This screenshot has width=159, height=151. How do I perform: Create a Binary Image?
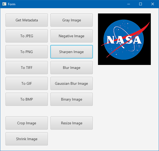[72, 99]
